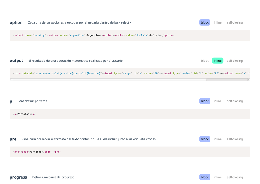Toggle the "inline" badge for the p tag
Screen dimensions: 260x184
coord(218,101)
